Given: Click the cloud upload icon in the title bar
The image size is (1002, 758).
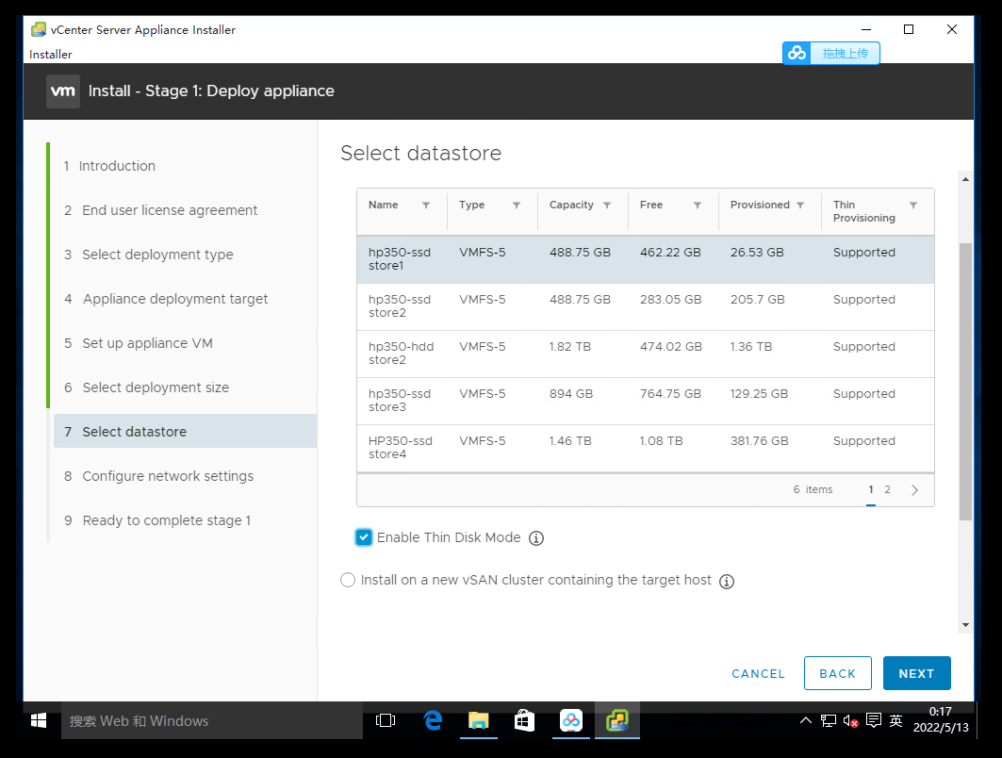Looking at the screenshot, I should pos(797,53).
